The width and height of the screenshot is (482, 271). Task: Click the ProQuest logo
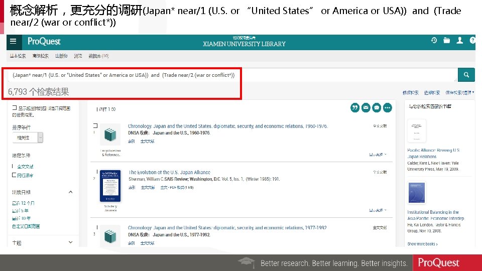(44, 42)
